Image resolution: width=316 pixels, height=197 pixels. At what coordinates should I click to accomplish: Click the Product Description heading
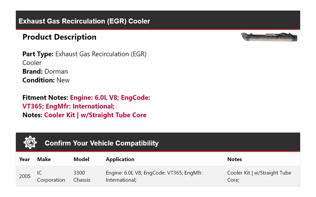pos(59,37)
